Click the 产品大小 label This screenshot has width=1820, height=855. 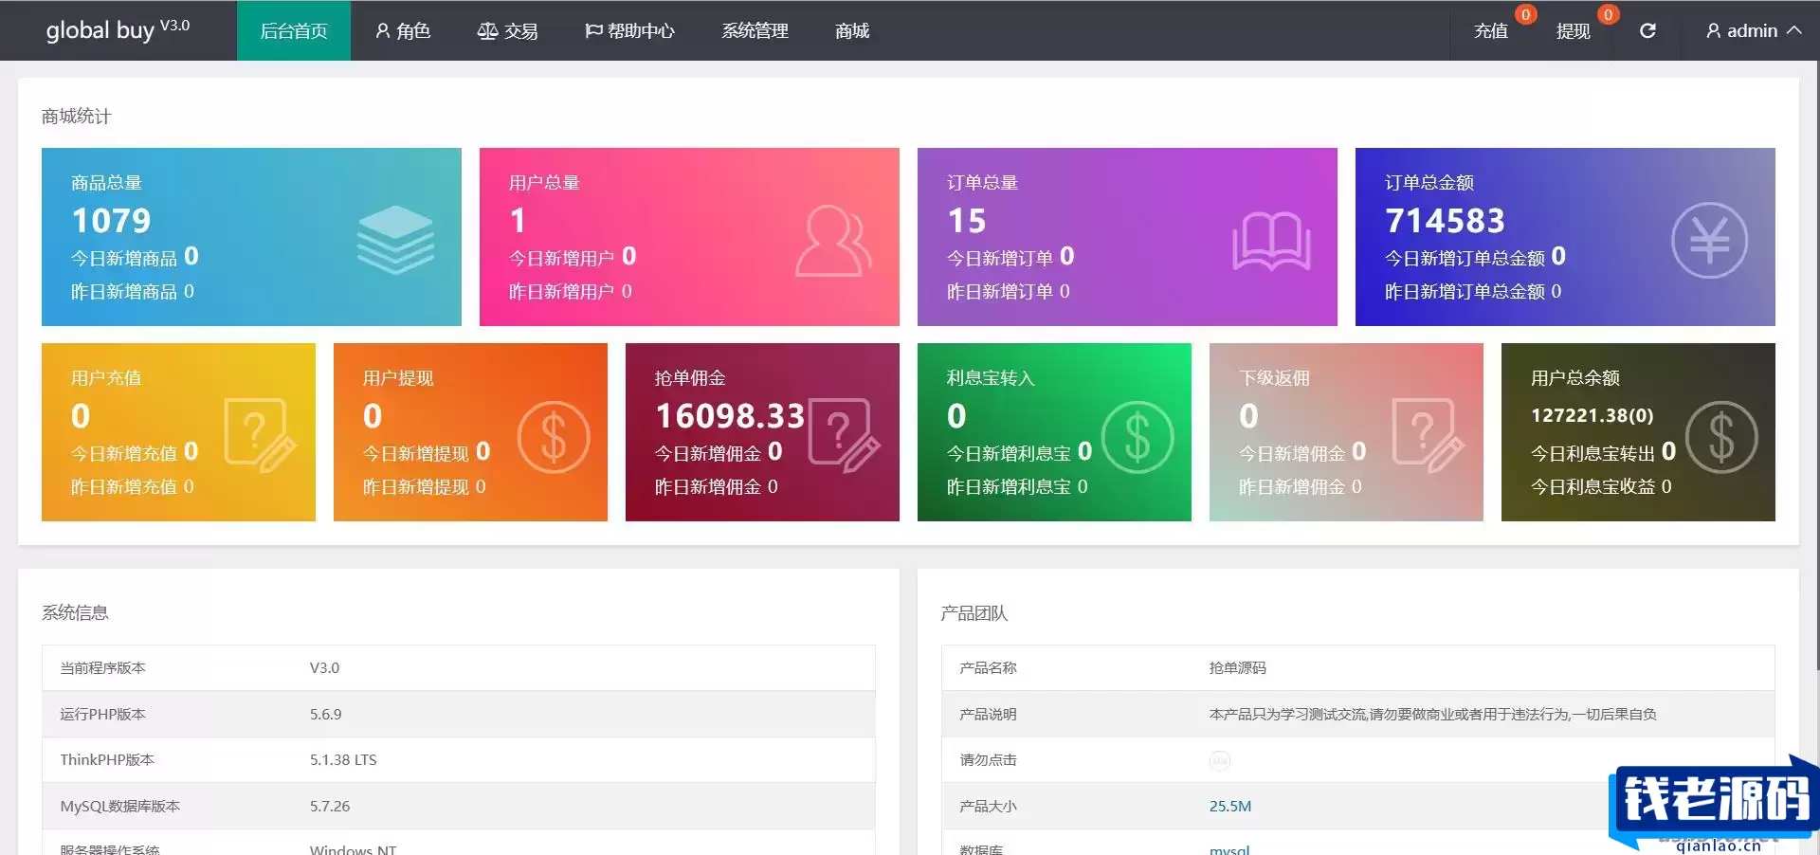(x=988, y=806)
